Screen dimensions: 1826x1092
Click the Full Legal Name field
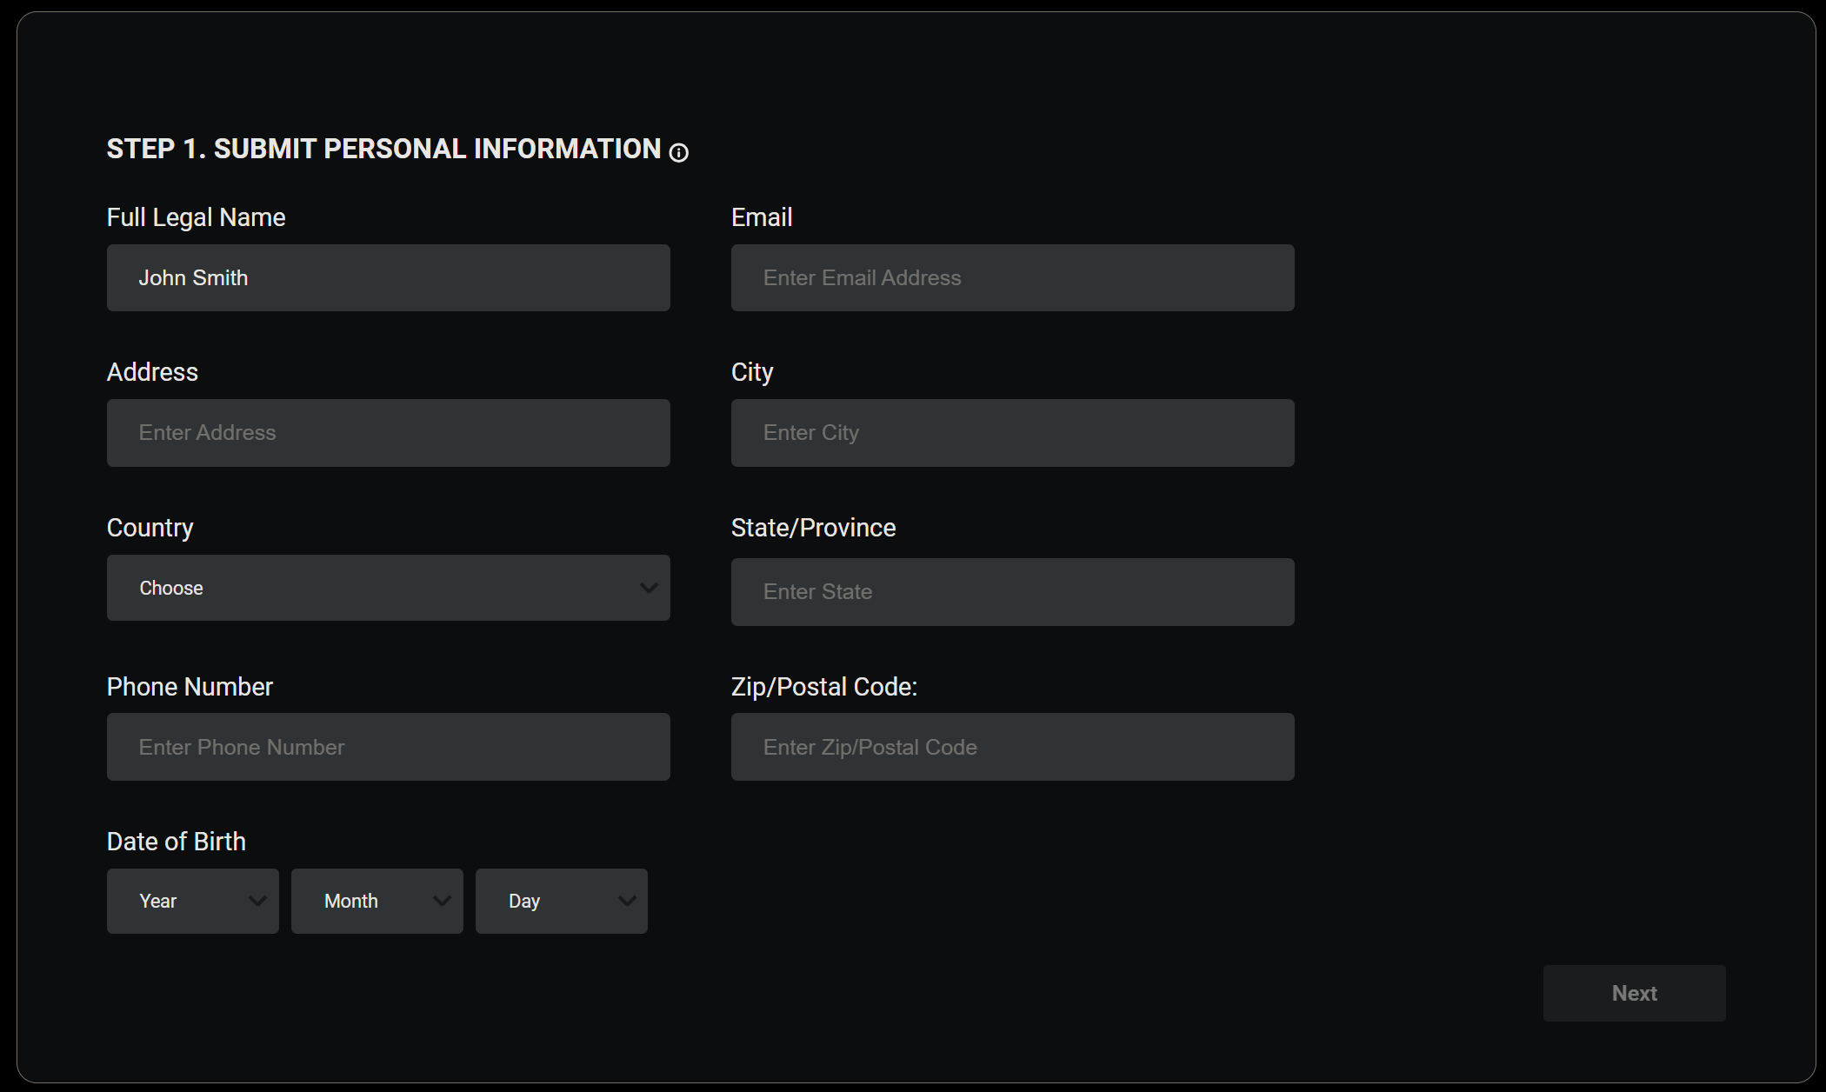click(388, 278)
